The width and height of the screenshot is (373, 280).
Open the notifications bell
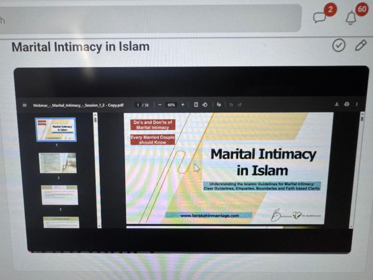pos(351,18)
